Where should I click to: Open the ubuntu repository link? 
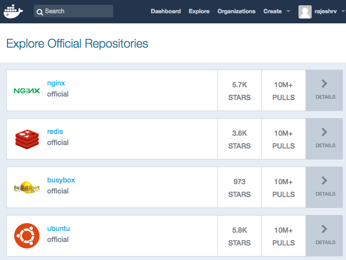point(59,228)
